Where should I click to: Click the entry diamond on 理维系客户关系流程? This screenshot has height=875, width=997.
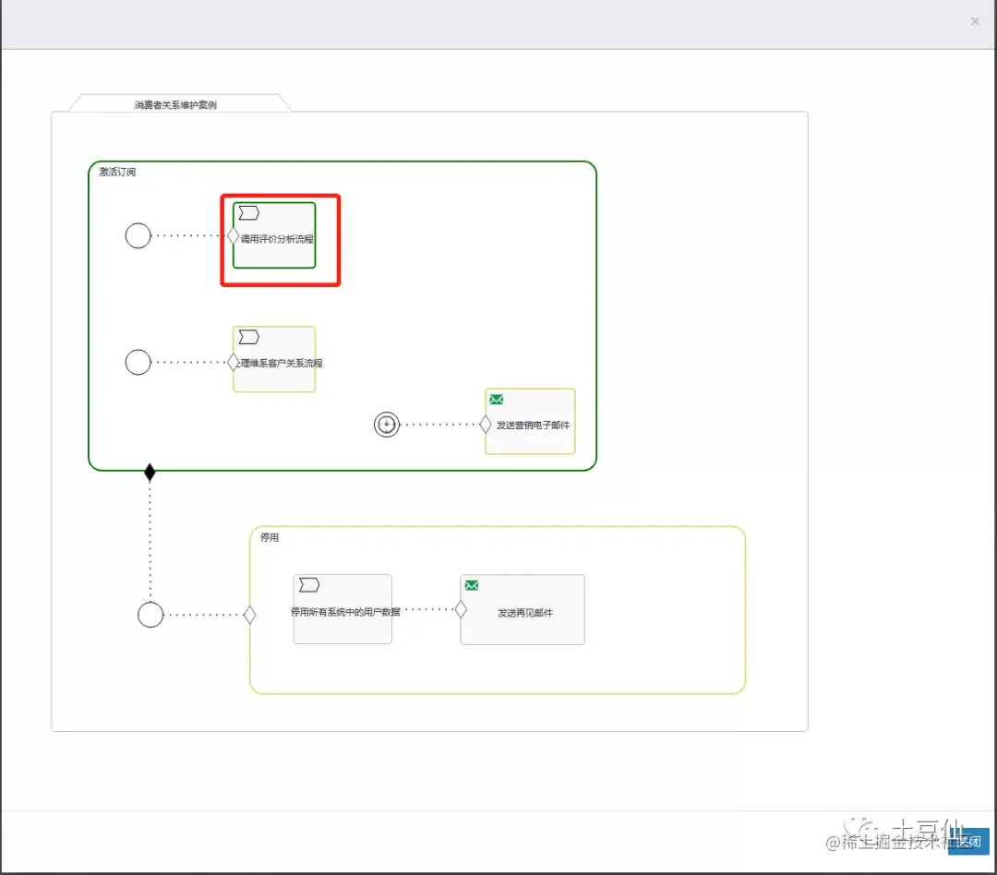234,363
